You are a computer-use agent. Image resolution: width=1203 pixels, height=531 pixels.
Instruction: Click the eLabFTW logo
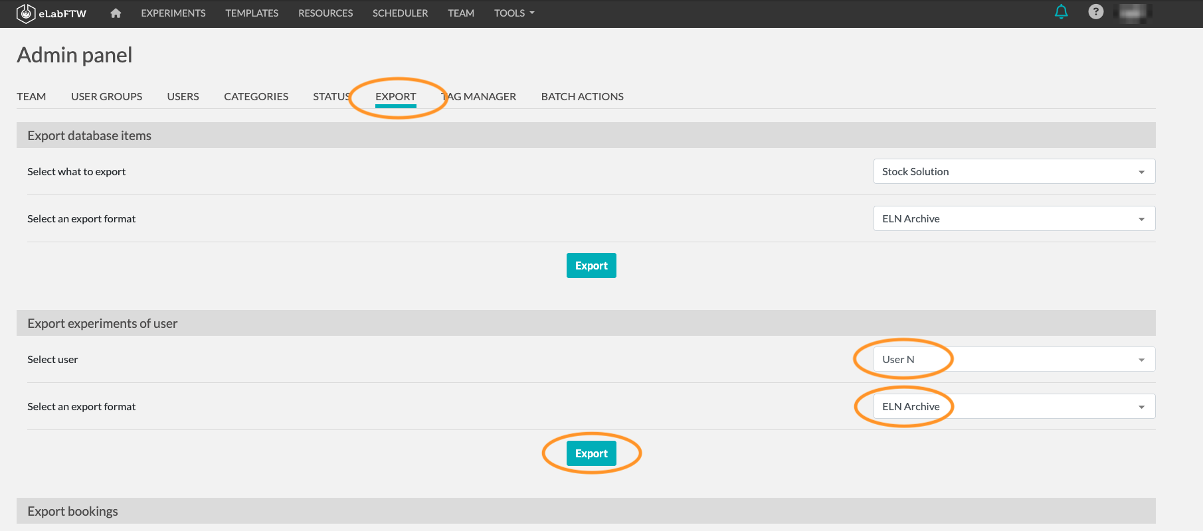coord(51,13)
